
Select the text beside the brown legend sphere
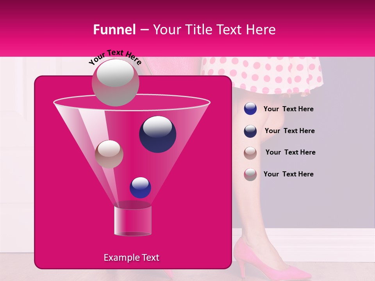click(x=290, y=152)
